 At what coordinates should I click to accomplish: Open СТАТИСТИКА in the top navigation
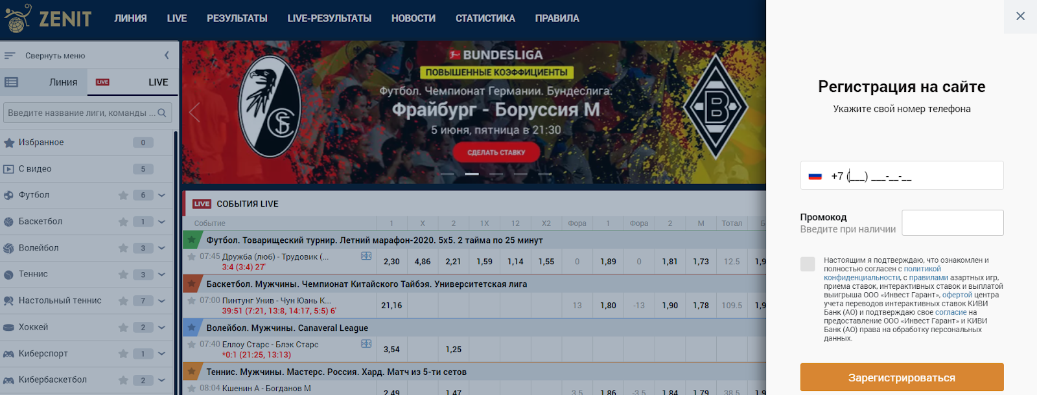click(x=485, y=18)
